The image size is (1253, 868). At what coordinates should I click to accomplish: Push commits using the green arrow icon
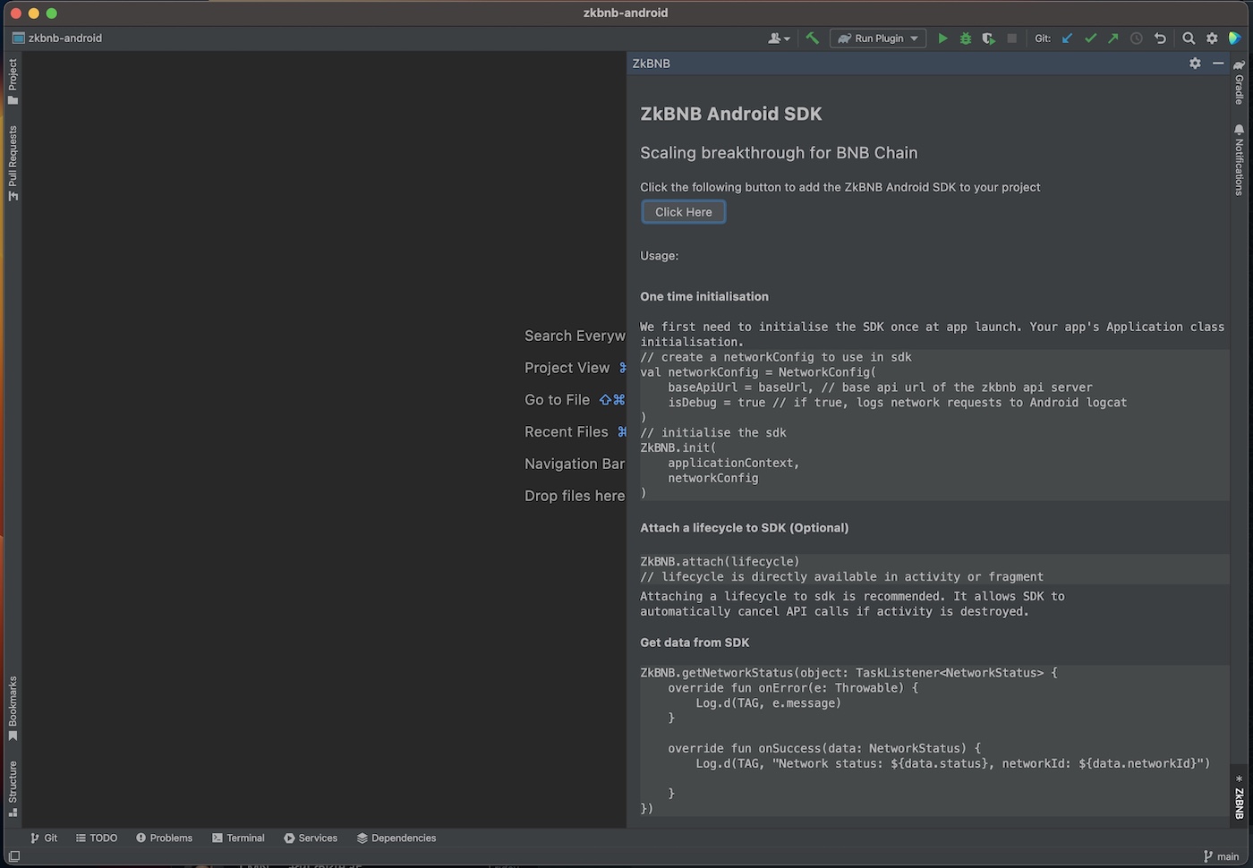(1112, 38)
